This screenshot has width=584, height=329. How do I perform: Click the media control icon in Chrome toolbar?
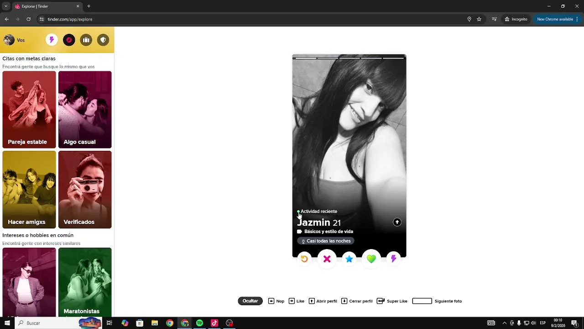tap(494, 19)
